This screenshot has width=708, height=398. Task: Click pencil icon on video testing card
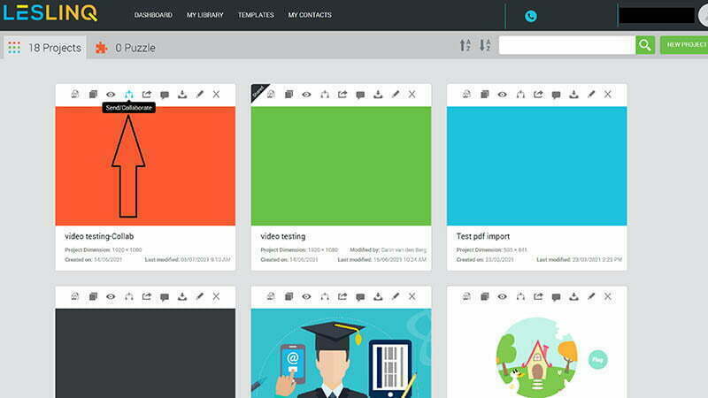tap(396, 95)
